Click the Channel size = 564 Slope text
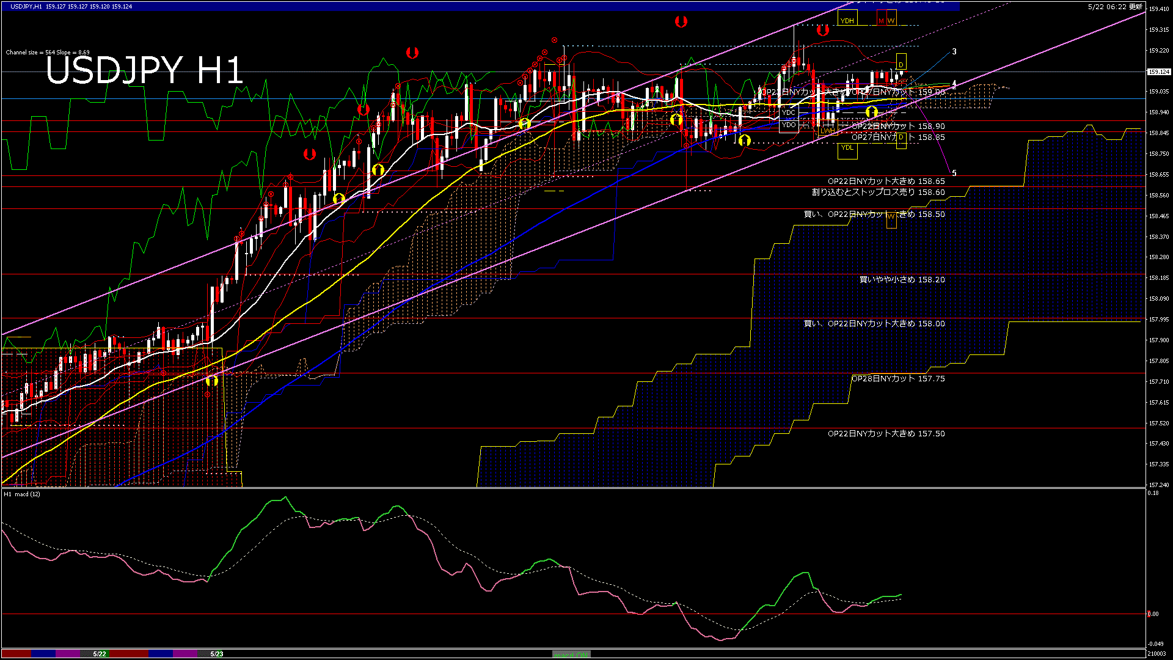 click(48, 53)
